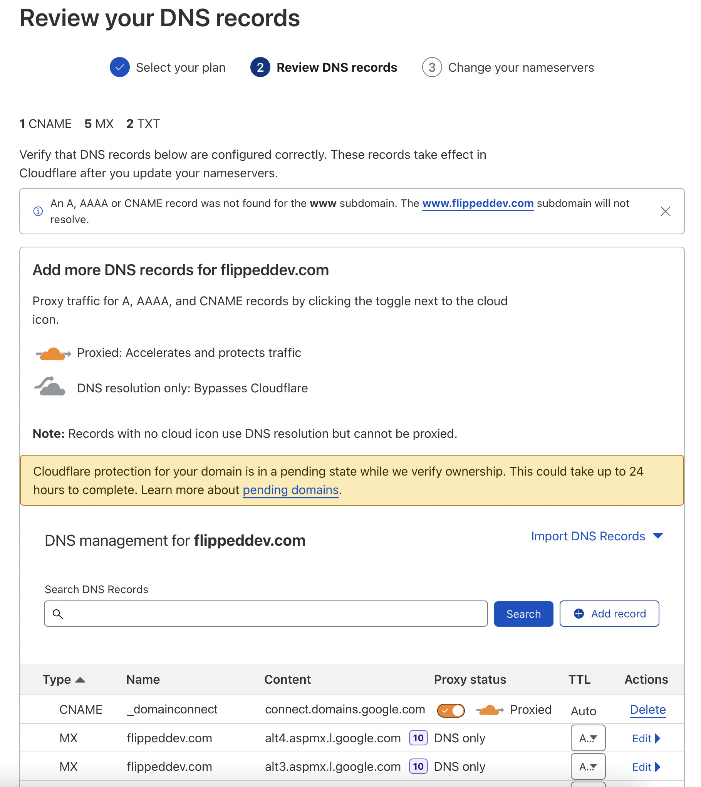Click the magnifier icon in Search DNS Records field

point(58,614)
